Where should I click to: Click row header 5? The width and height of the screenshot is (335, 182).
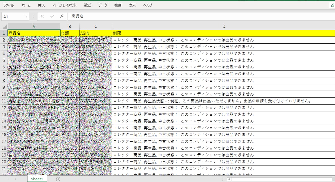[4, 60]
